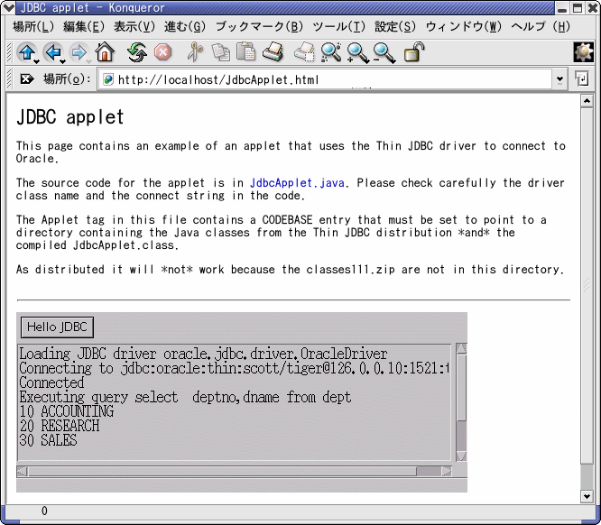Screen dimensions: 601x525
Task: Open the Forward button history dropdown arrow
Action: tap(88, 61)
